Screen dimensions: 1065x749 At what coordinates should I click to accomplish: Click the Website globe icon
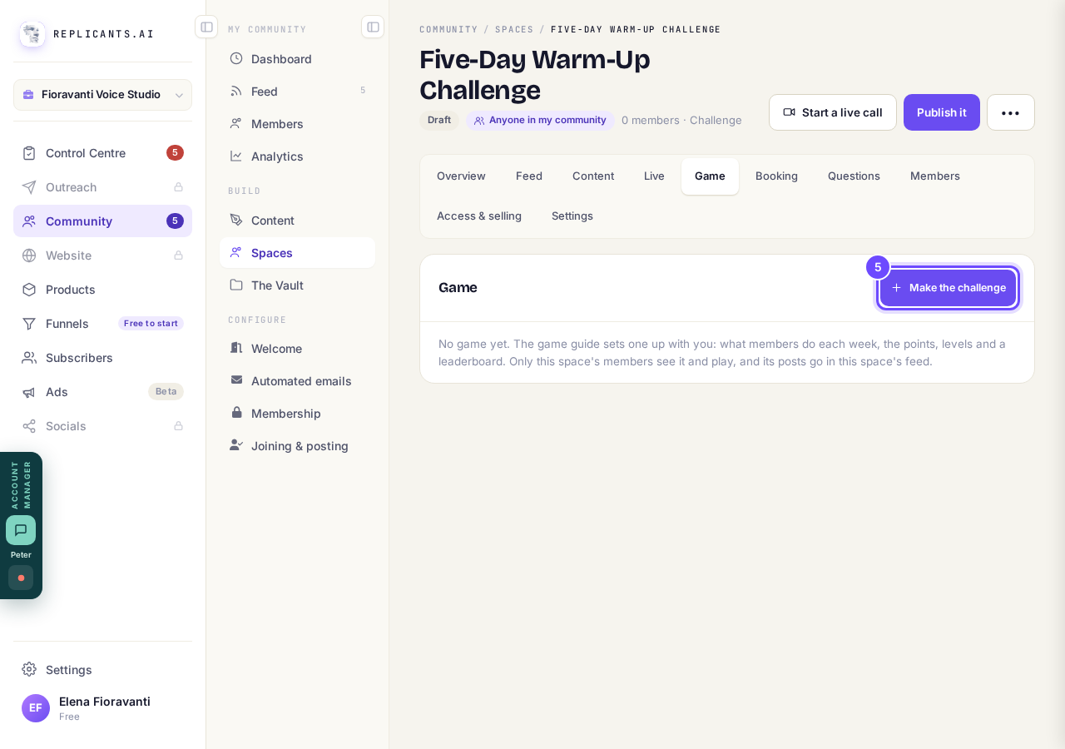pyautogui.click(x=29, y=255)
